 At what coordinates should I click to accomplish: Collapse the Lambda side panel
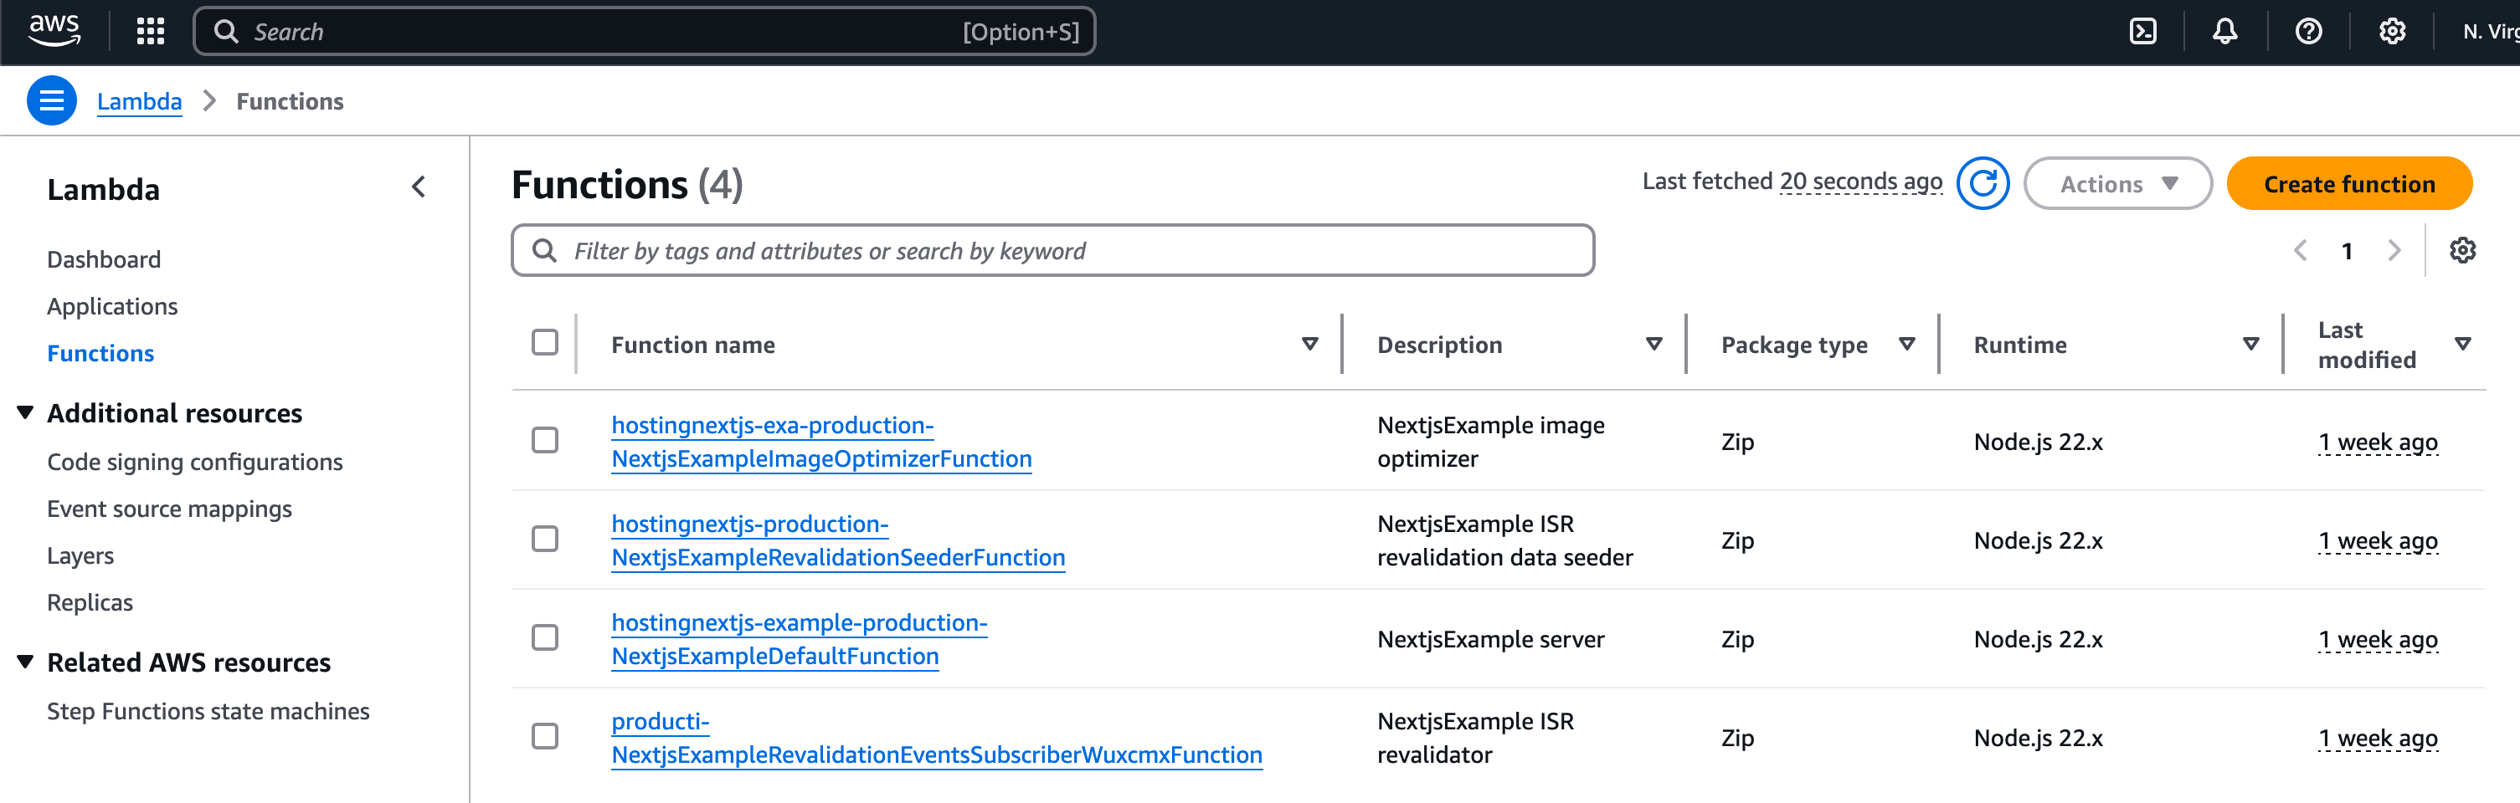point(419,187)
